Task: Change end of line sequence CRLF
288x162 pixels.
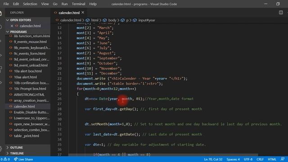Action: 260,159
